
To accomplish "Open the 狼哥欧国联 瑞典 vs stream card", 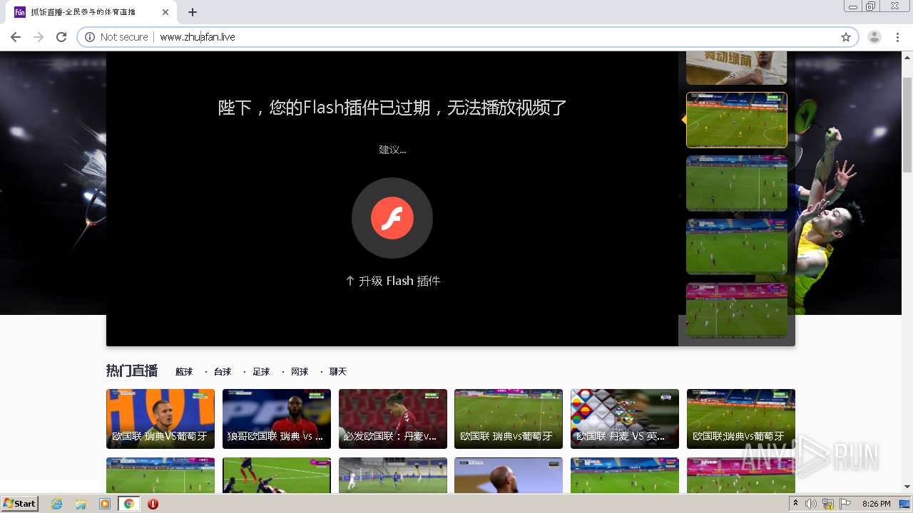I will (277, 419).
